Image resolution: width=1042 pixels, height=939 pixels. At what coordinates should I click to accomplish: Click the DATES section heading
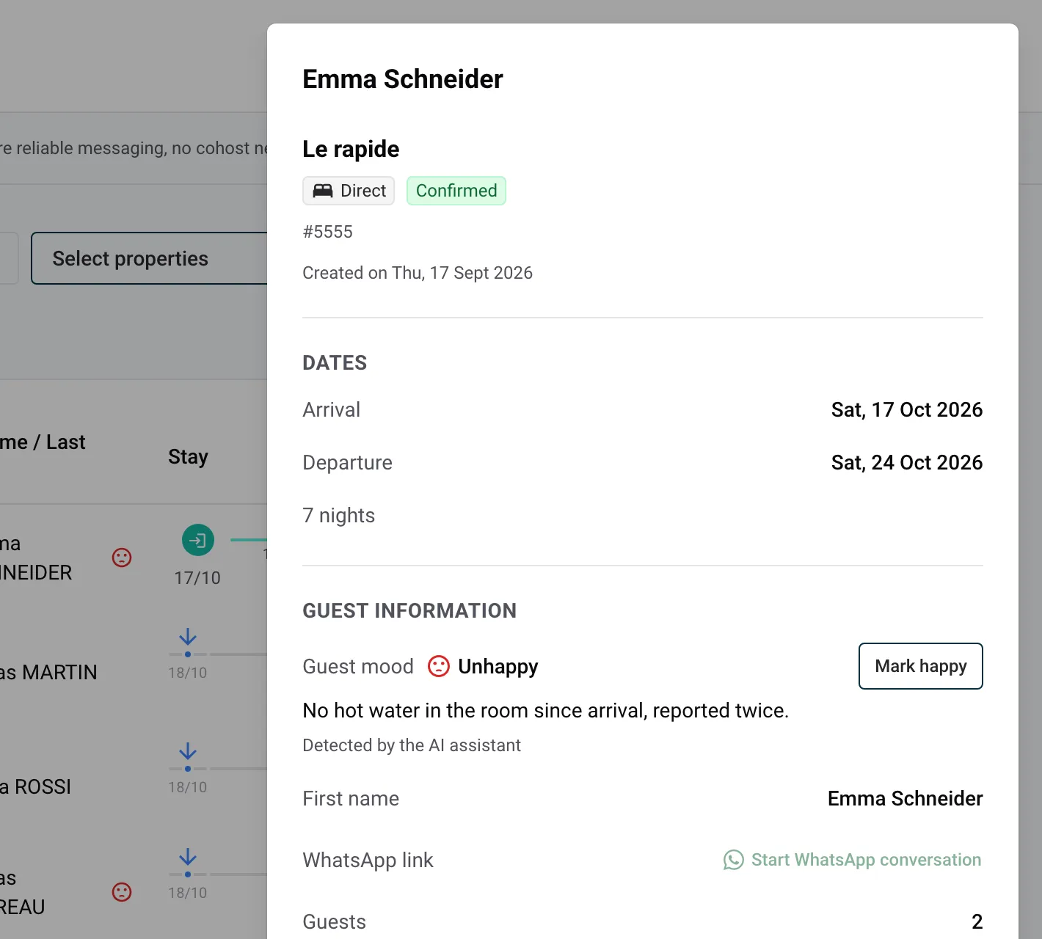pyautogui.click(x=335, y=362)
